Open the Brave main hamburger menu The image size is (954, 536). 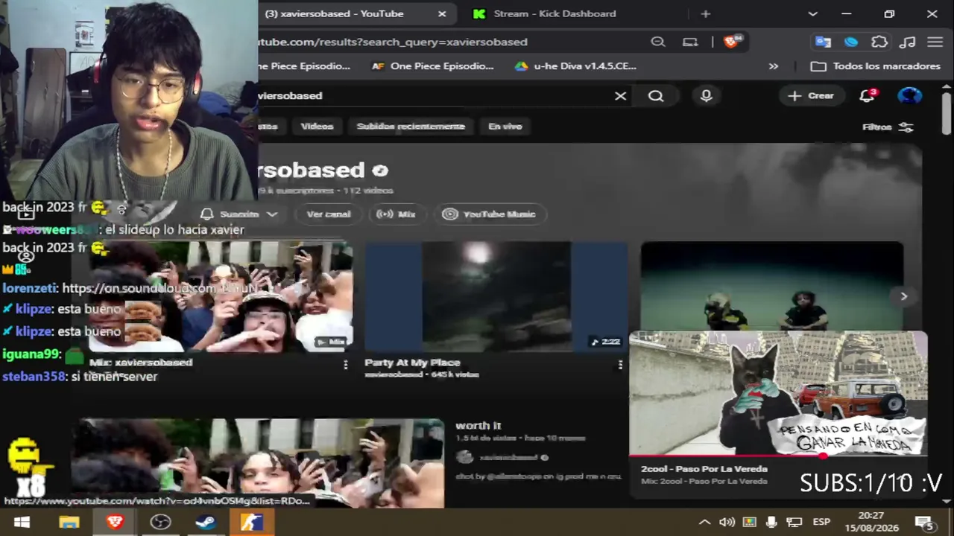(x=935, y=42)
